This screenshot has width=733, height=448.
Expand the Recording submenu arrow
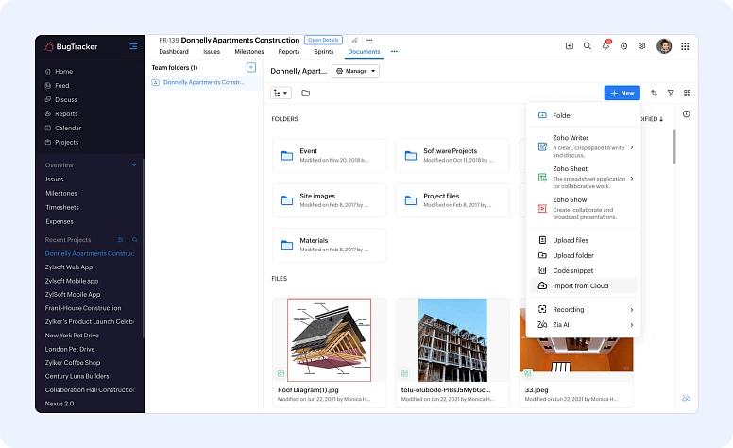631,310
